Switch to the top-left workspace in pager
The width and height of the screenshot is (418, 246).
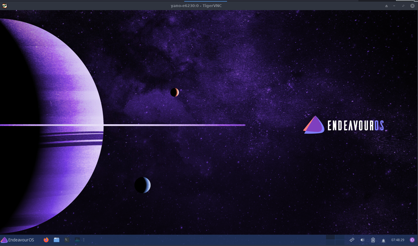(x=331, y=237)
